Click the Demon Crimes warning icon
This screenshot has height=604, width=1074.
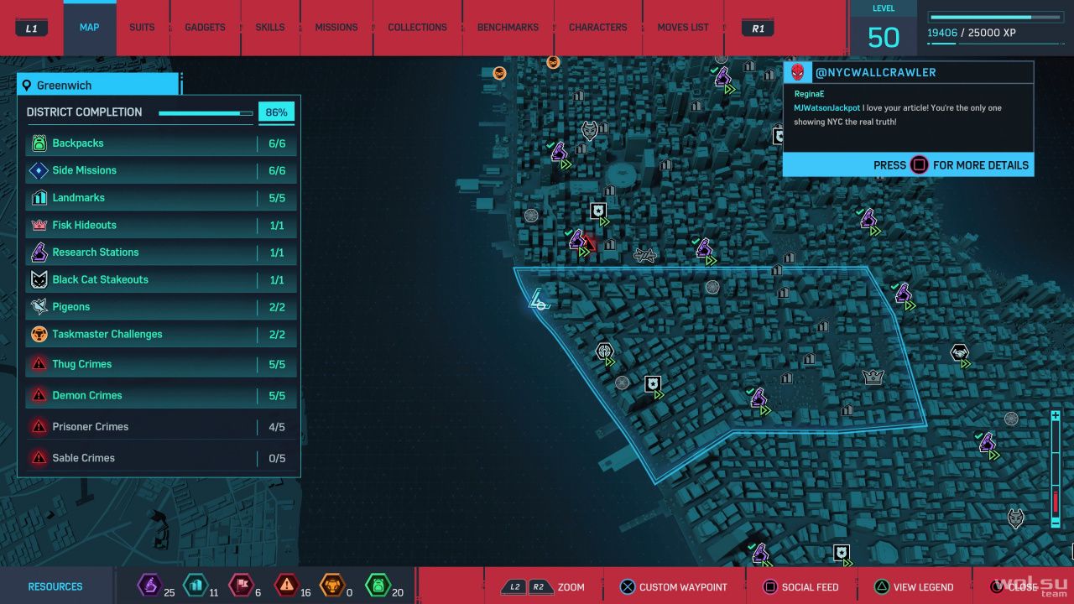point(39,395)
